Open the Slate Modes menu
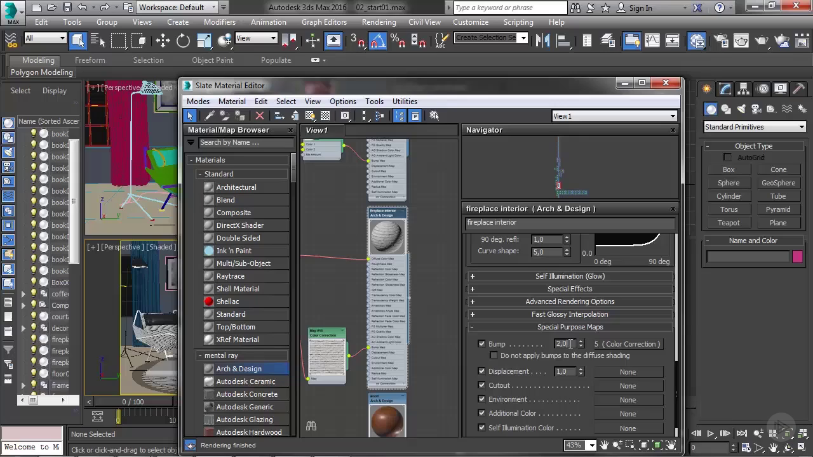The image size is (813, 457). (198, 102)
